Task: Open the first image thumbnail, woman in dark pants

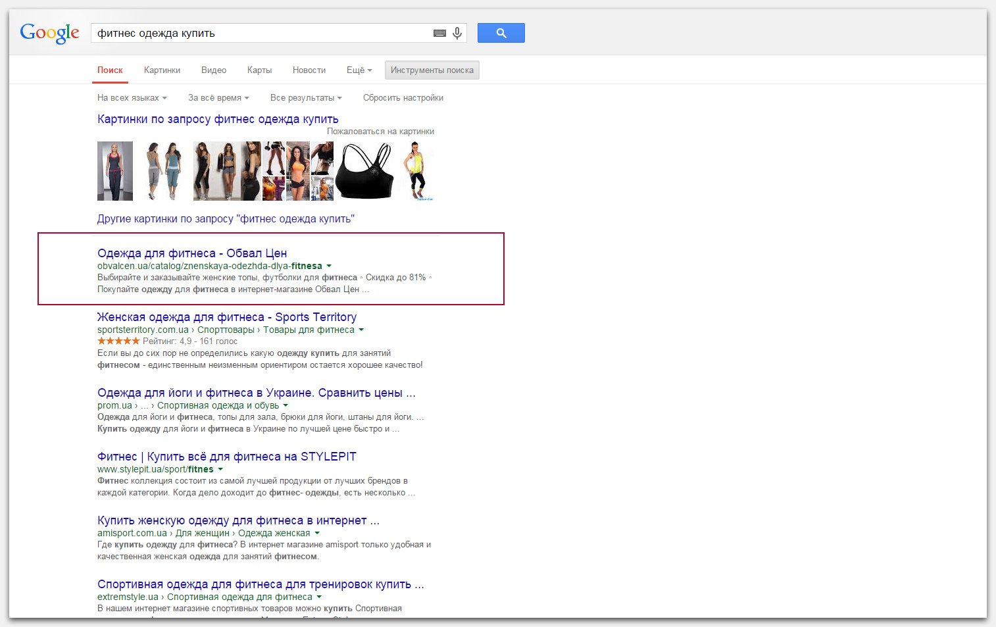Action: 115,171
